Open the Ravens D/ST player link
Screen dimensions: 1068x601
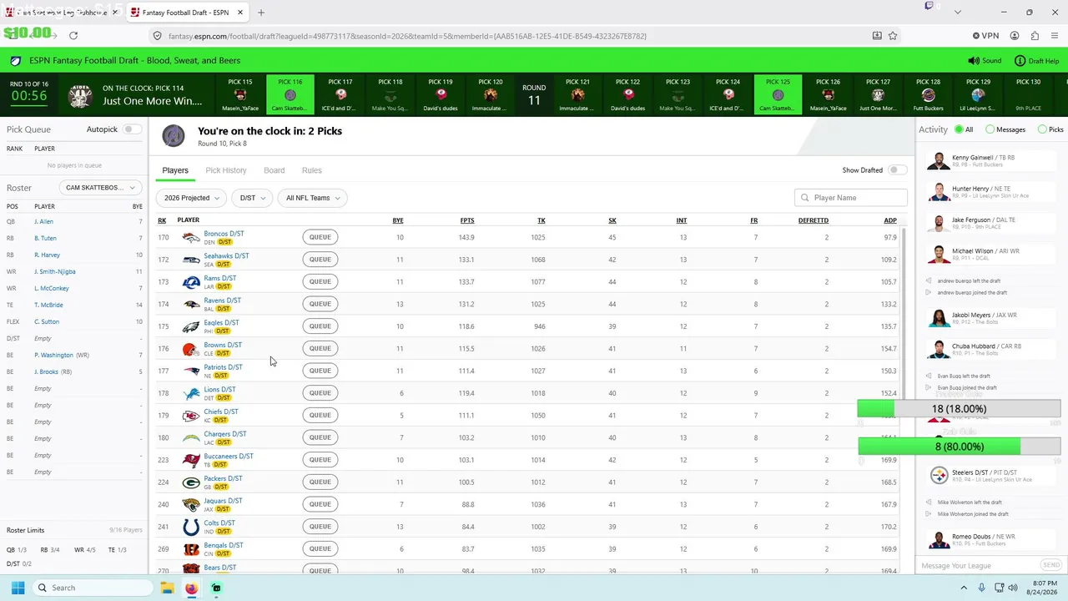(223, 300)
